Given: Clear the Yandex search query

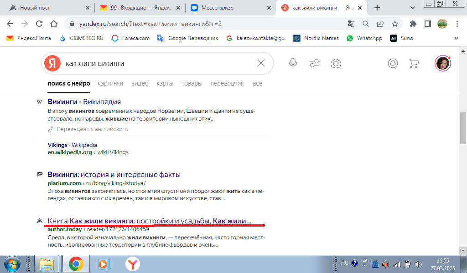Looking at the screenshot, I should [x=261, y=63].
